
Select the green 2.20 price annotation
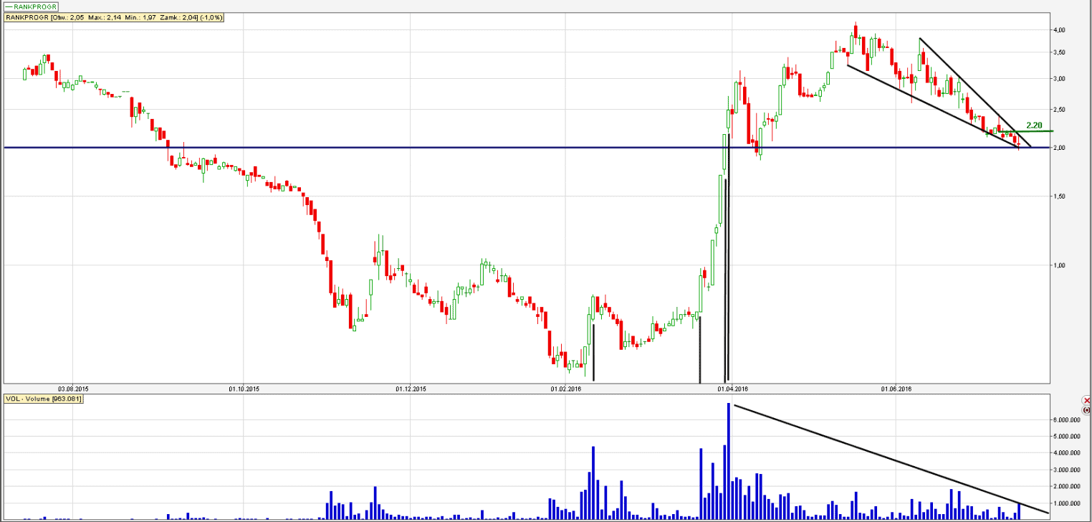[1033, 125]
